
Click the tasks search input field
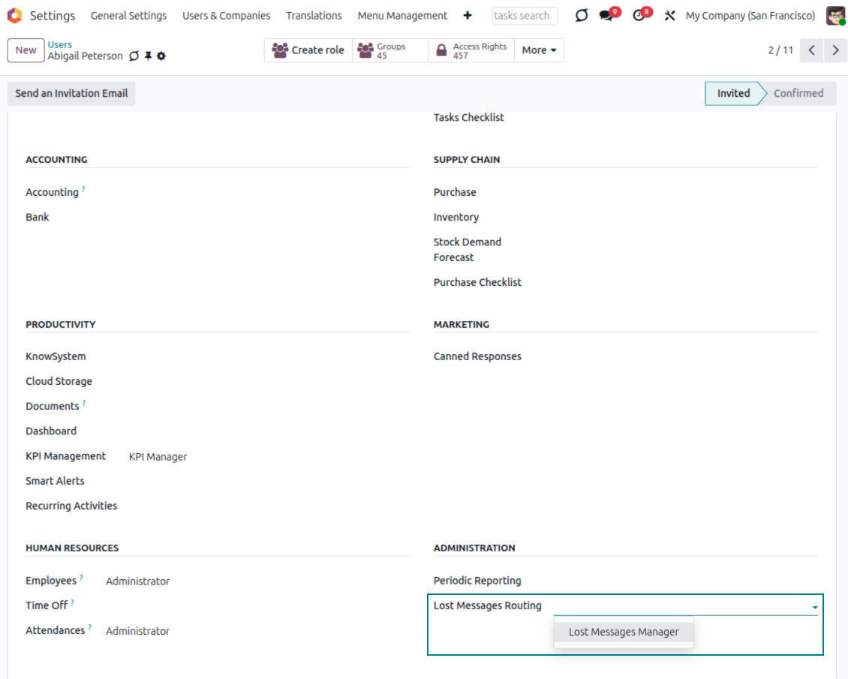coord(524,16)
